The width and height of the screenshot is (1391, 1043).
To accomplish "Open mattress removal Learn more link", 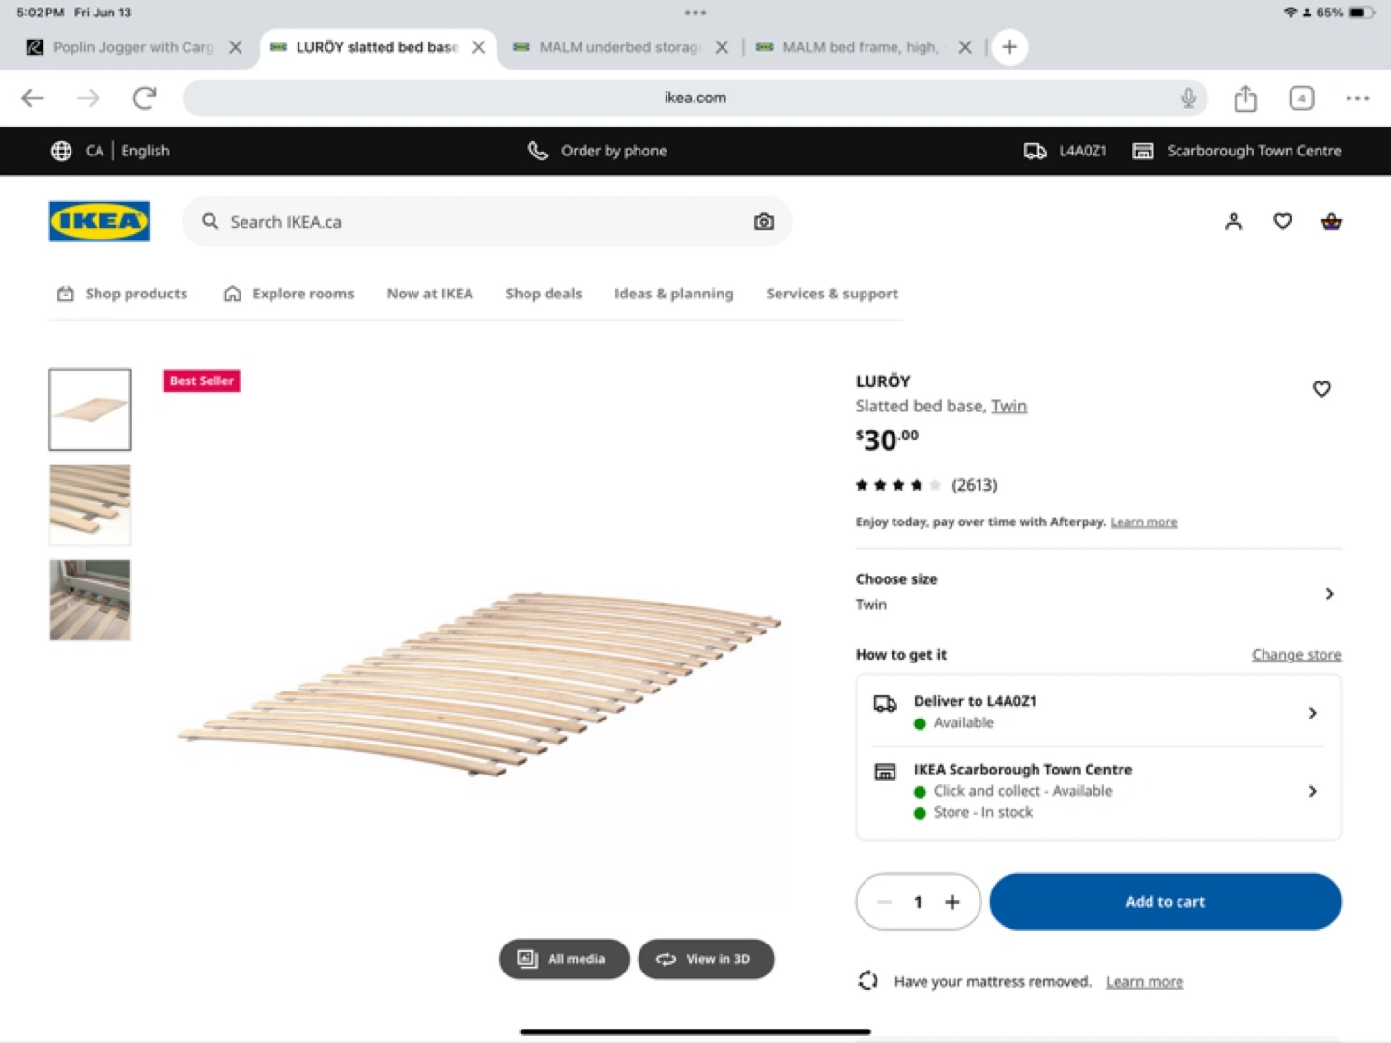I will point(1145,982).
